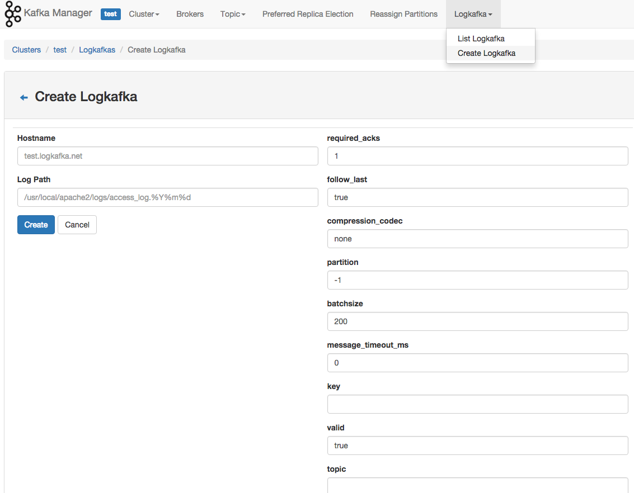Click Create Logkafka breadcrumb text
This screenshot has height=493, width=634.
157,50
